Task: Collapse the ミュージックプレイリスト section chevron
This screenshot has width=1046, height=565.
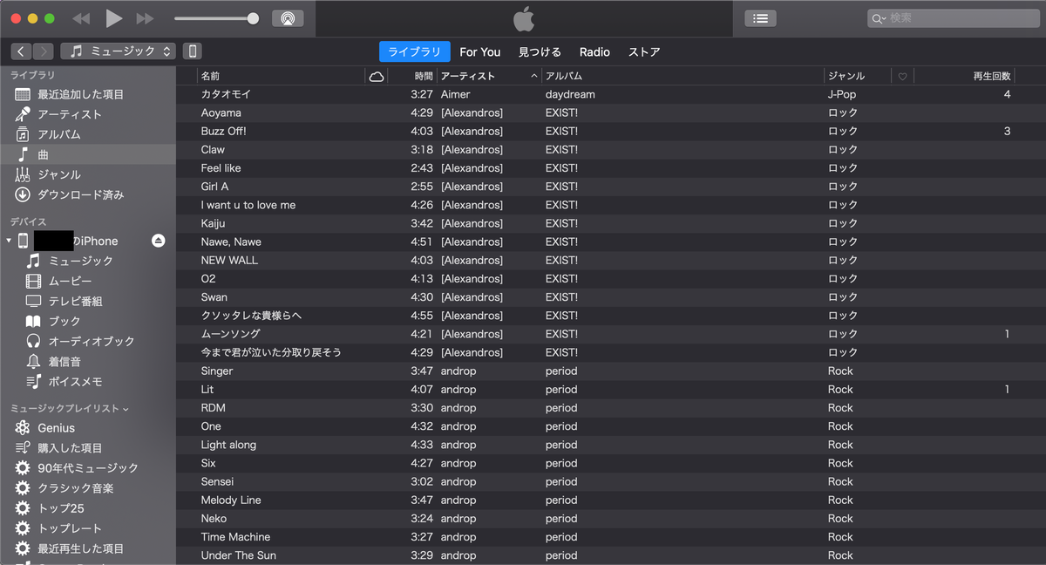Action: click(x=126, y=408)
